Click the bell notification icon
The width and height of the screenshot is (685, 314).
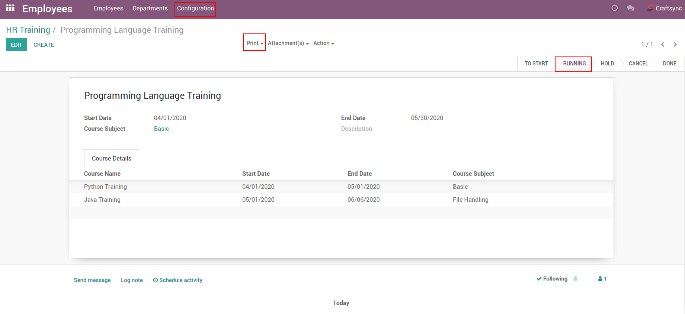click(576, 279)
